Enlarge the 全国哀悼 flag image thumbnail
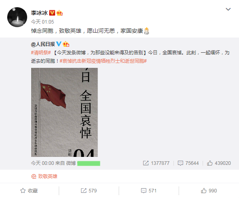The height and width of the screenshot is (198, 239). pos(64,112)
